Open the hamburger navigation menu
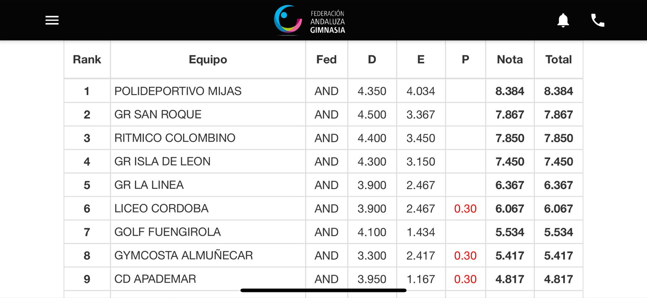The width and height of the screenshot is (647, 298). pyautogui.click(x=52, y=20)
